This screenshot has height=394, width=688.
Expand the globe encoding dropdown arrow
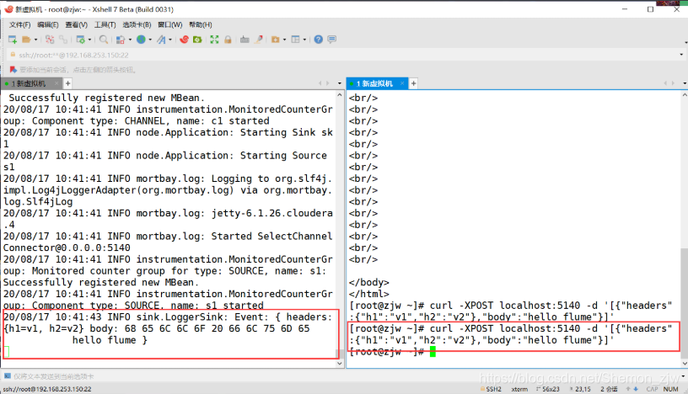(150, 40)
